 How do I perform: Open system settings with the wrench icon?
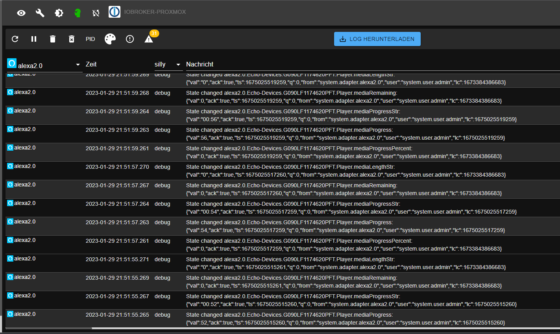point(40,13)
